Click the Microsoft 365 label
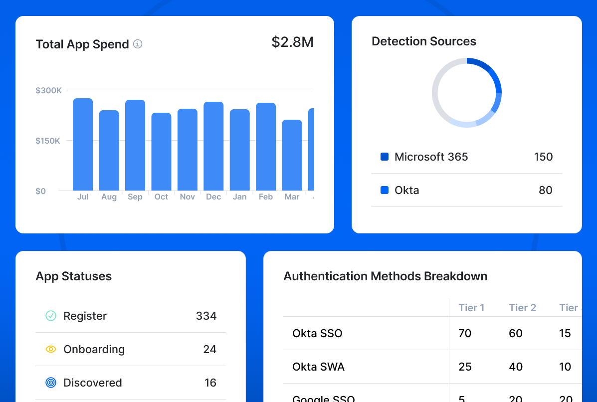This screenshot has width=597, height=402. 431,157
